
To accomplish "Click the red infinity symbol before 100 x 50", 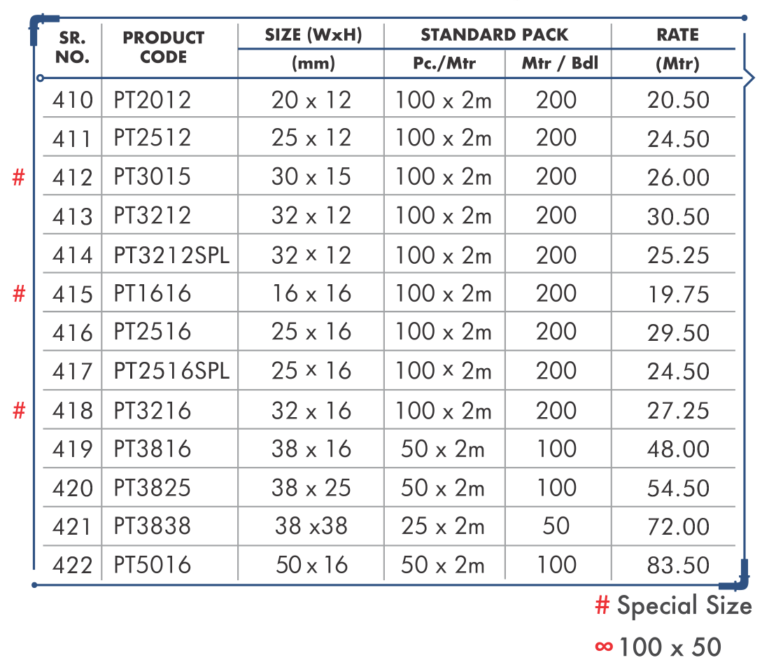I will pyautogui.click(x=603, y=647).
